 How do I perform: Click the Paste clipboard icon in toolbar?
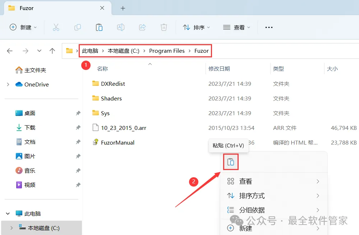(x=99, y=27)
